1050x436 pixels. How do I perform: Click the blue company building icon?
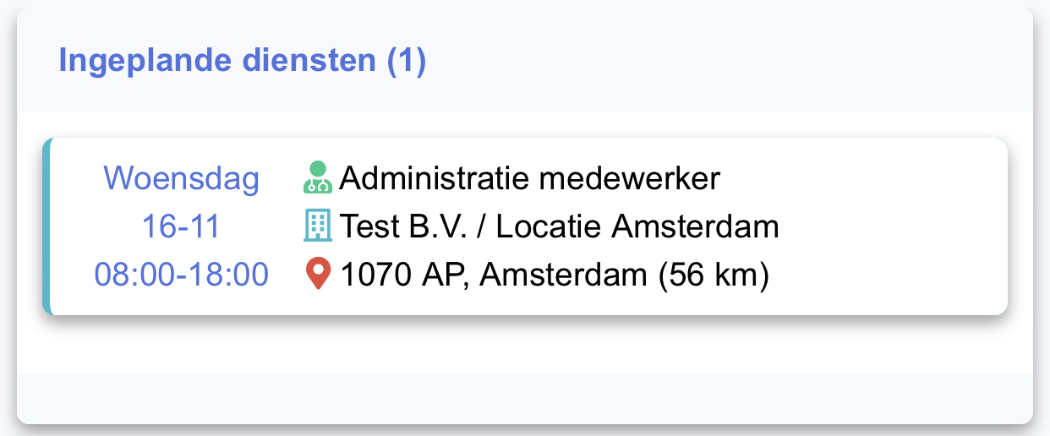[x=318, y=226]
